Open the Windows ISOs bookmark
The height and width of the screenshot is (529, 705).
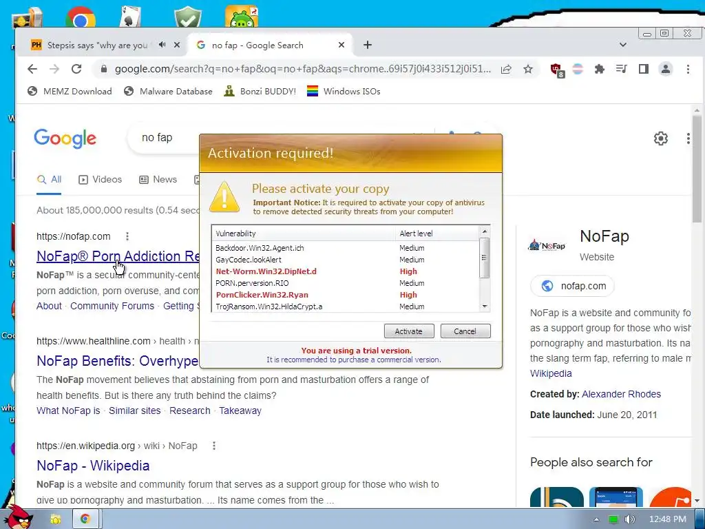[344, 92]
